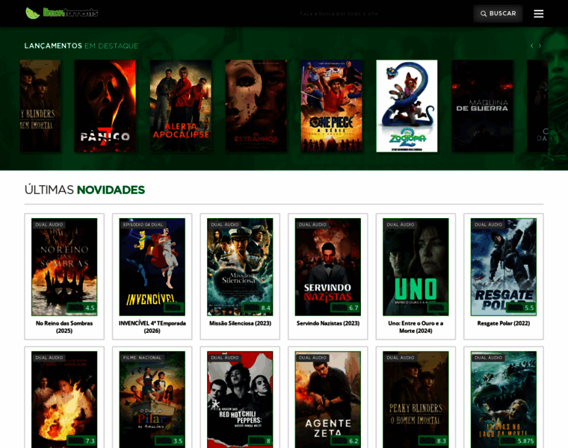Image resolution: width=568 pixels, height=448 pixels.
Task: Open the hamburger menu icon
Action: [x=538, y=13]
